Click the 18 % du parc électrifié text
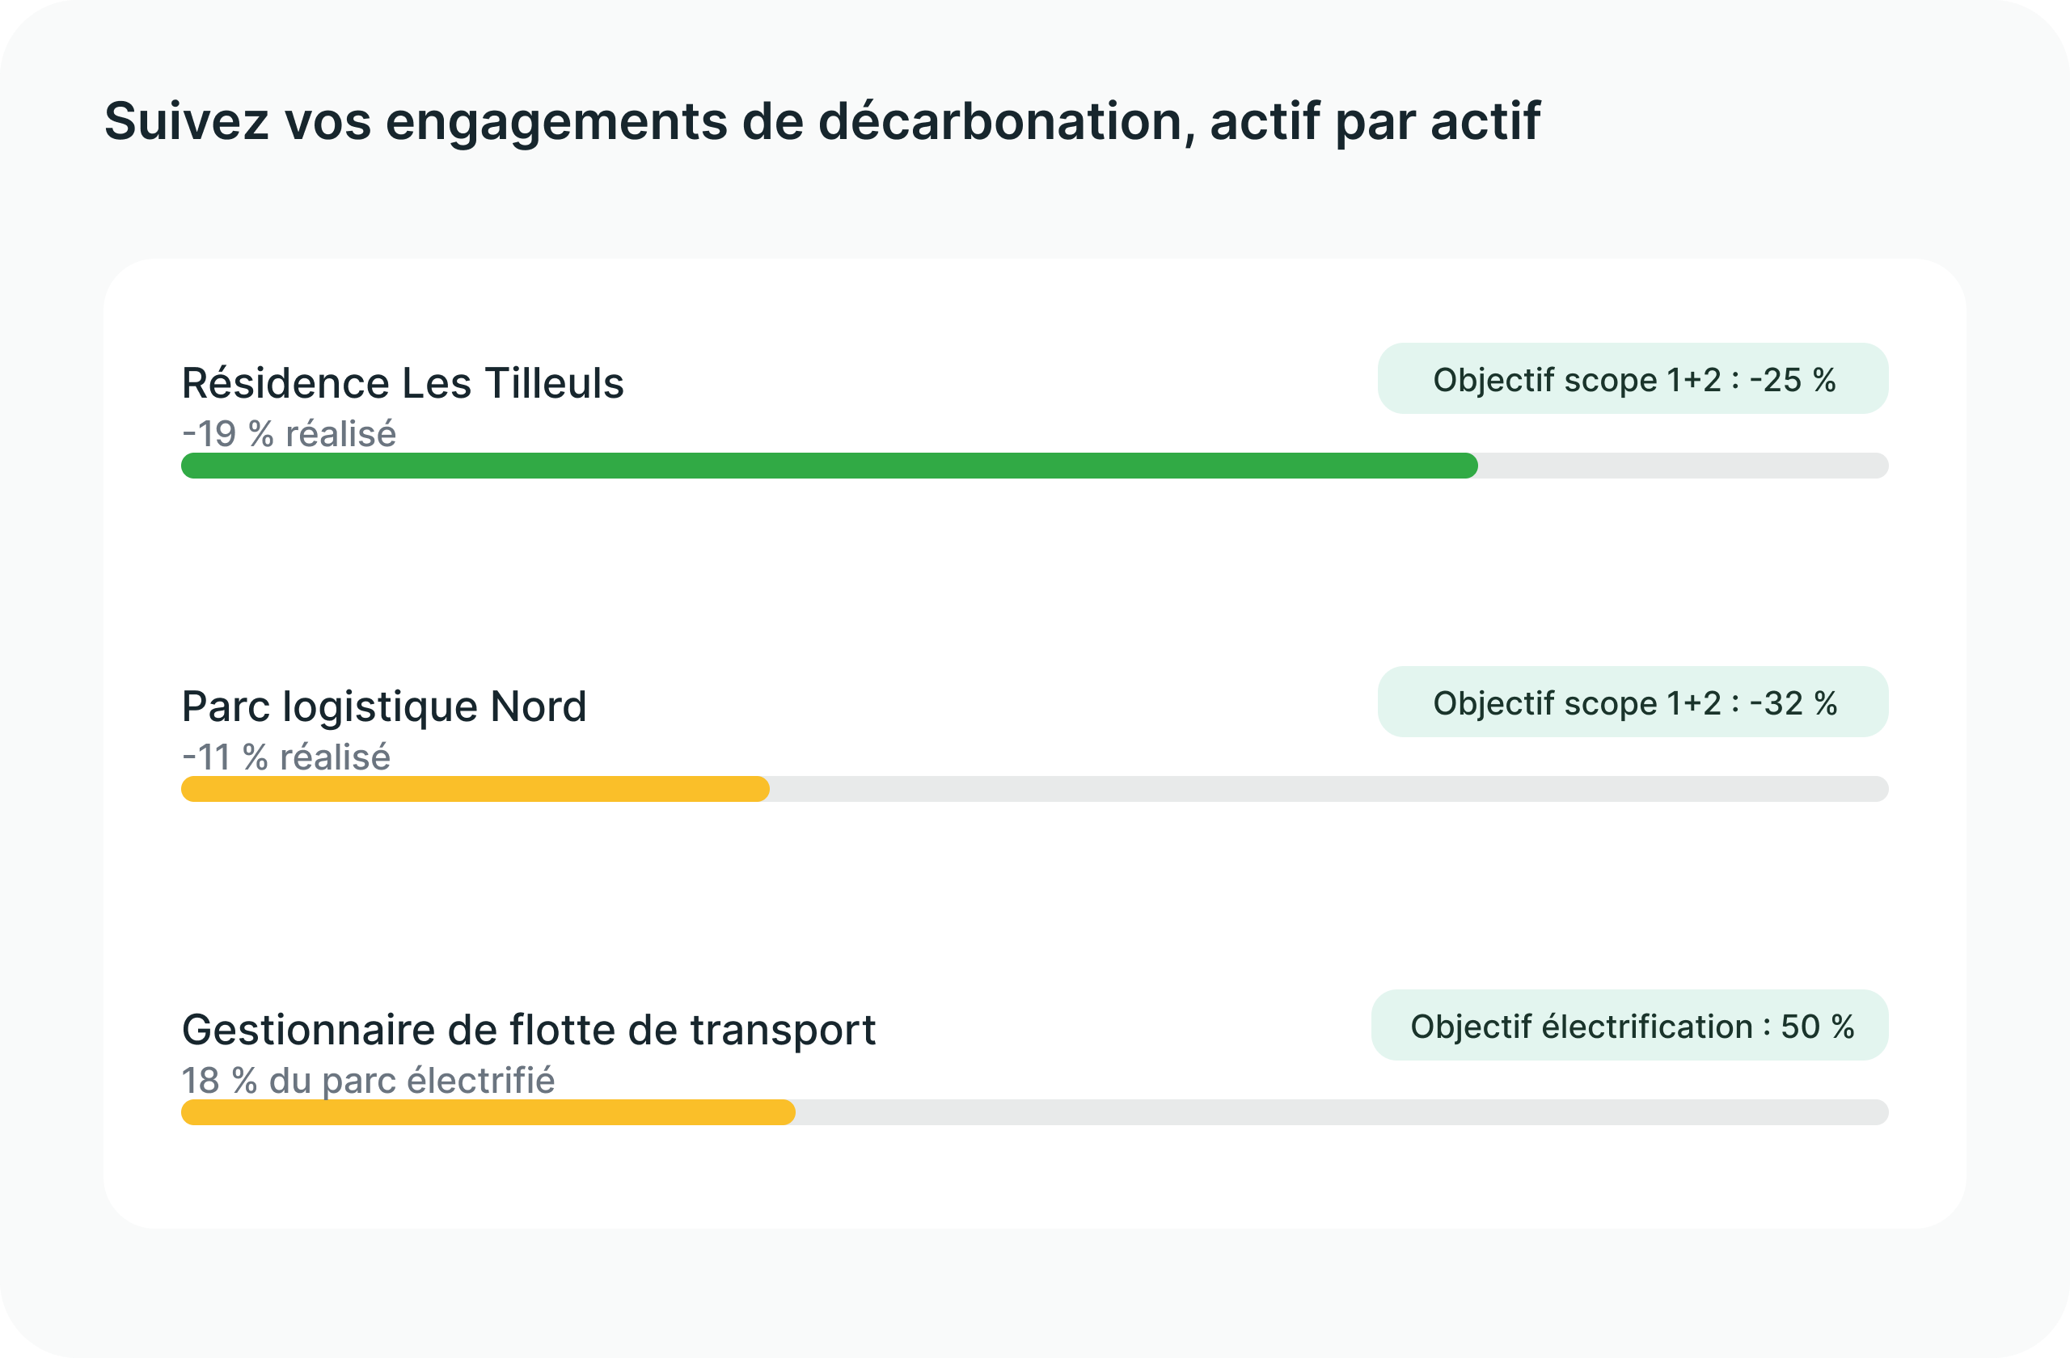 coord(368,1080)
